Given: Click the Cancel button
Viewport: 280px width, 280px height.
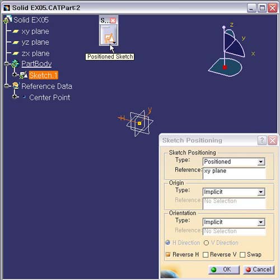Looking at the screenshot, I should pyautogui.click(x=259, y=269).
